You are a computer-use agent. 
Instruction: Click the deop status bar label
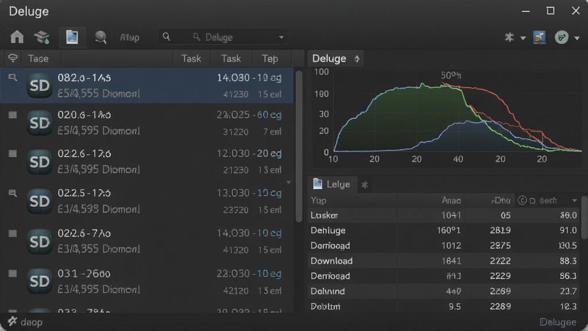pyautogui.click(x=32, y=322)
